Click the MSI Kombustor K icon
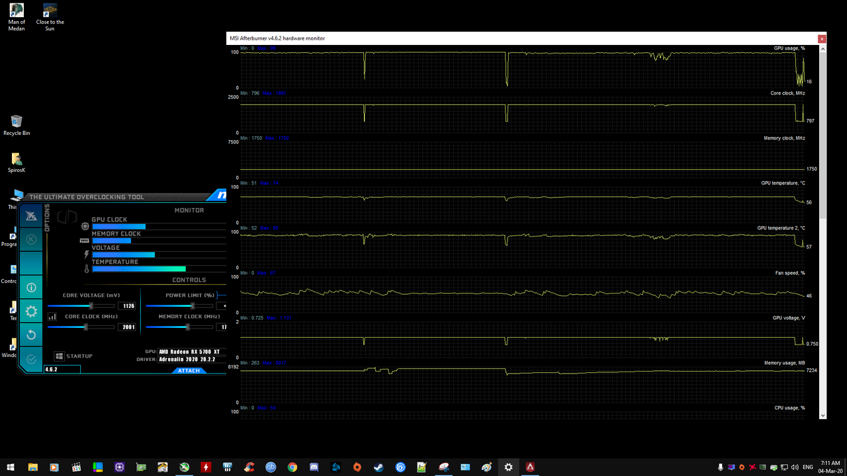 point(31,239)
